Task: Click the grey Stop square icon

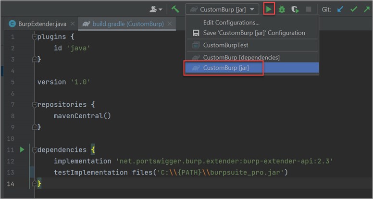Action: click(308, 9)
